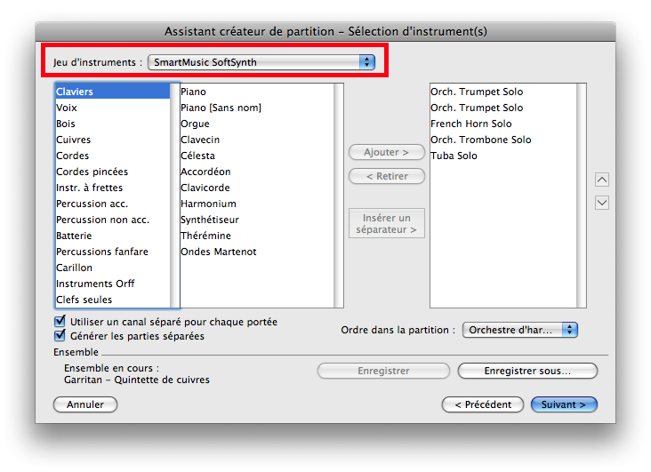Select Ondes Martenot instrument
Viewport: 651px width, 472px height.
[218, 252]
